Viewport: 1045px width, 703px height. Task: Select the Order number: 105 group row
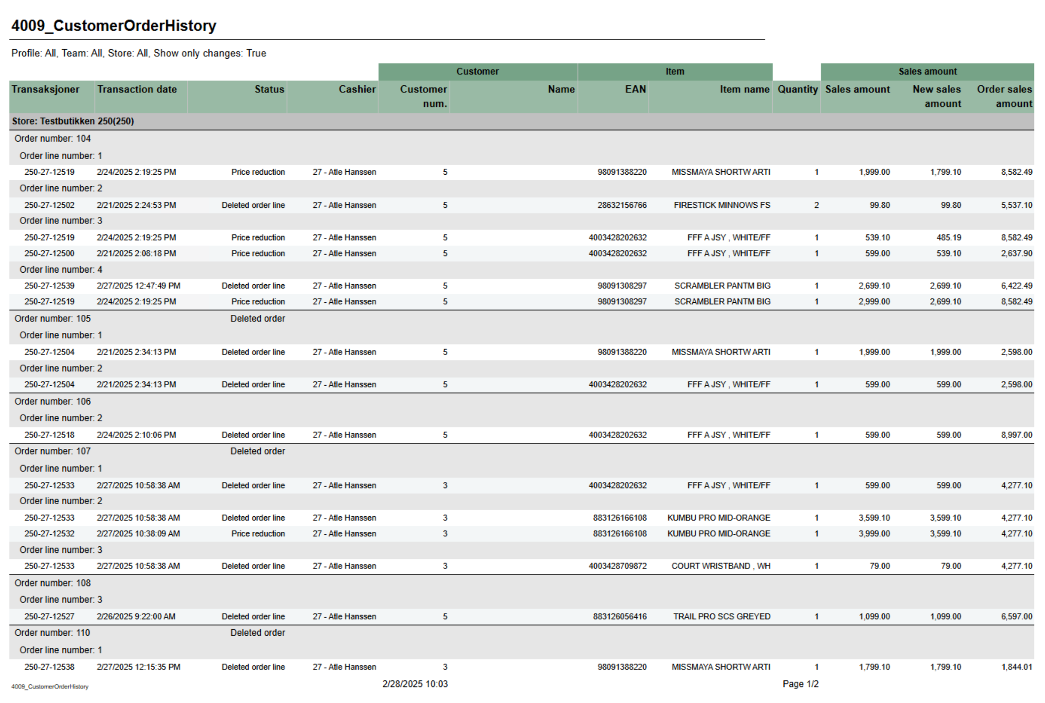point(53,318)
